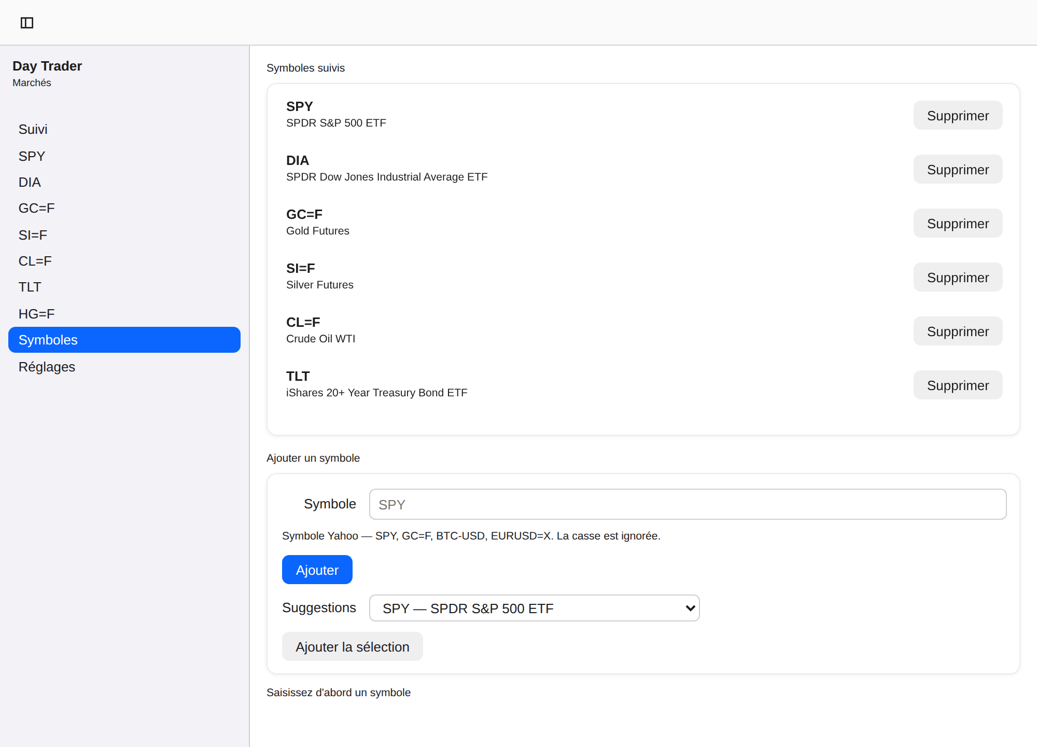
Task: Click Supprimer for Gold Futures
Action: click(958, 223)
